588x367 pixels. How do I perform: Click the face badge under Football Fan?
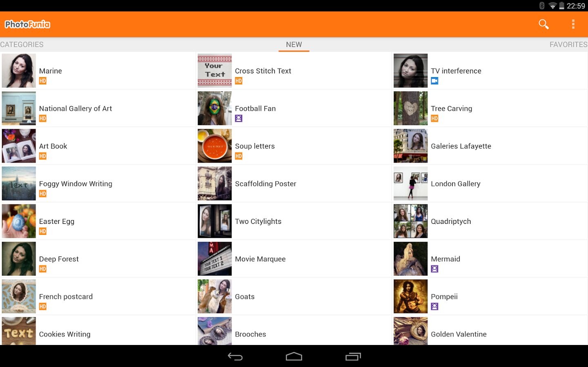point(239,119)
